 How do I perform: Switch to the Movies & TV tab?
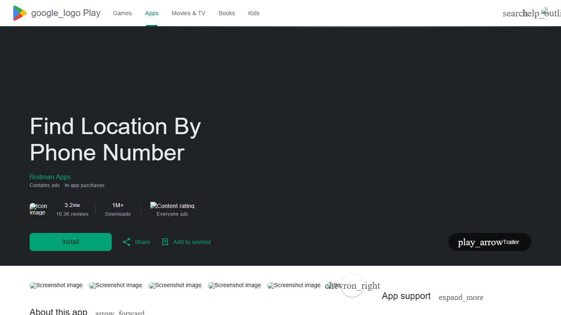[x=188, y=13]
